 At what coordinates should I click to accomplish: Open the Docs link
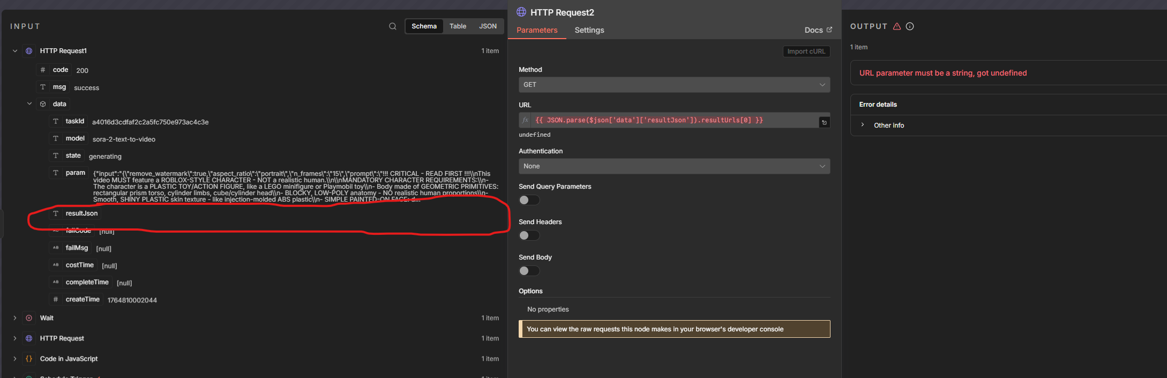click(818, 30)
